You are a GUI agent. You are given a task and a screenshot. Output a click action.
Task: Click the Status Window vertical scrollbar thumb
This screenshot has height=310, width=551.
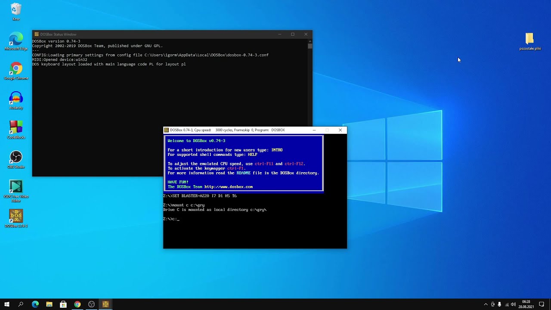pyautogui.click(x=310, y=46)
